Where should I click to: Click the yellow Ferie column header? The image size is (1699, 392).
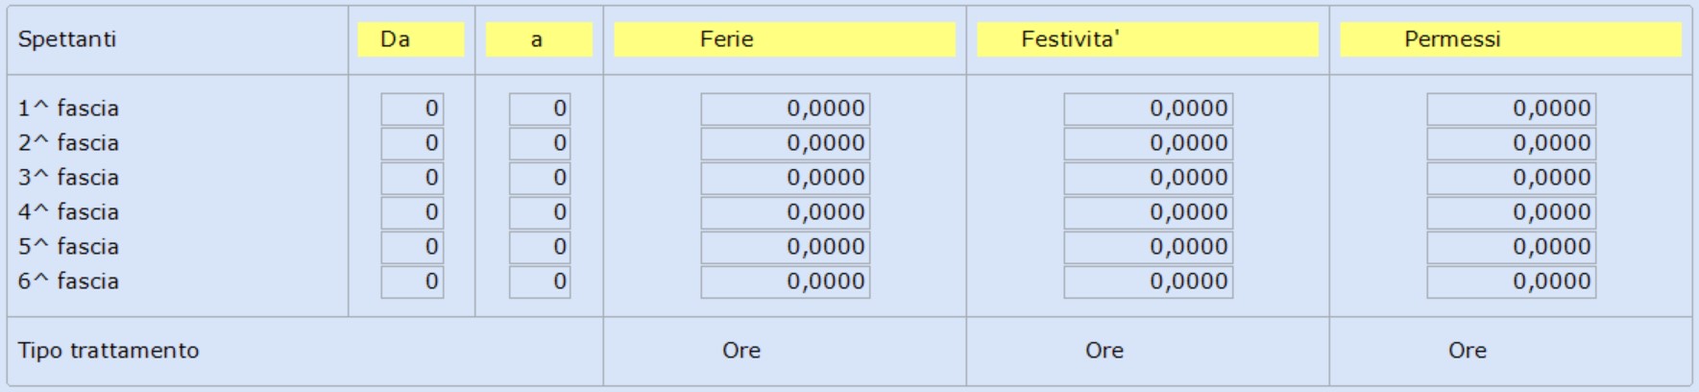pyautogui.click(x=785, y=39)
